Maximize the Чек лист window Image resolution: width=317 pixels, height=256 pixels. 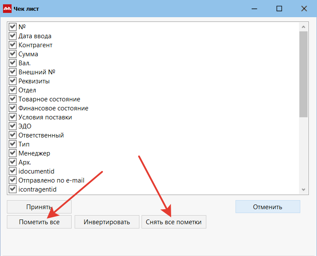click(279, 9)
